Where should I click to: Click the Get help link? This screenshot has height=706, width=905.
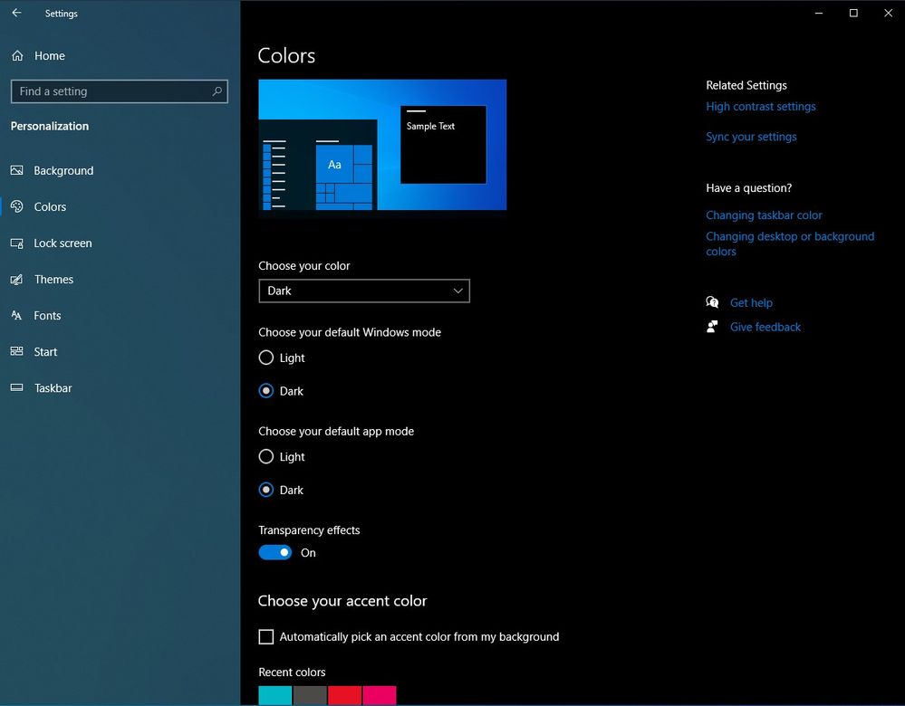pyautogui.click(x=751, y=303)
